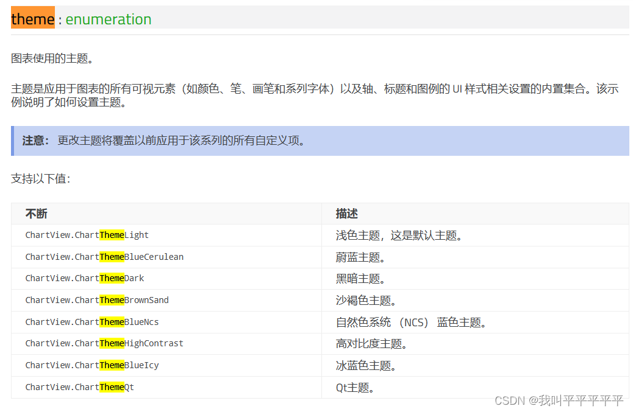Click the ChartView.ChartThemeBrownSand row
Viewport: 633px width, 412px height.
(x=97, y=300)
